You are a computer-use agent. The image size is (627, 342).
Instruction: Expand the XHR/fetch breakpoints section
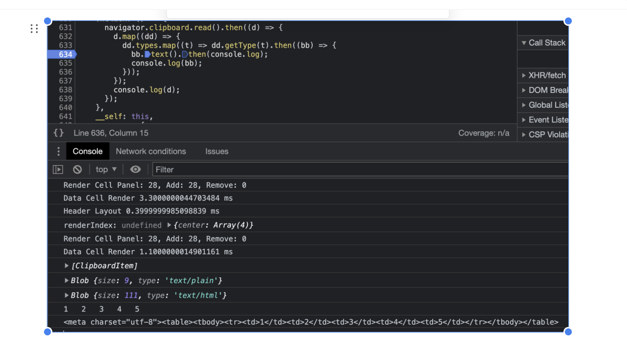[524, 75]
